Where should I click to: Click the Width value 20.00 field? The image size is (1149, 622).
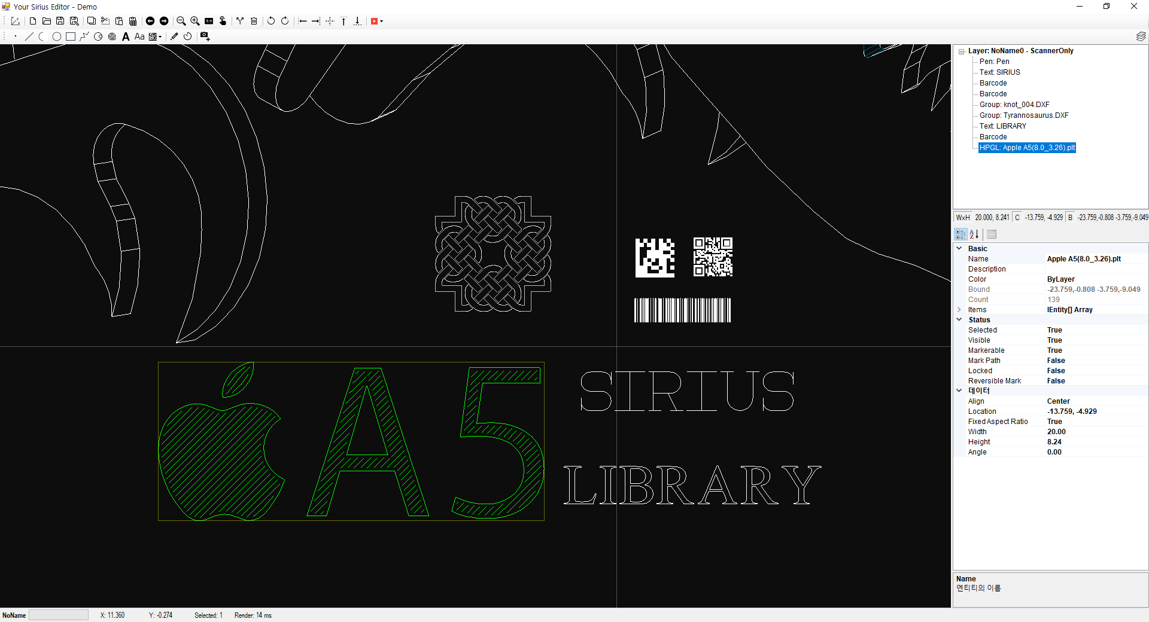pyautogui.click(x=1096, y=432)
